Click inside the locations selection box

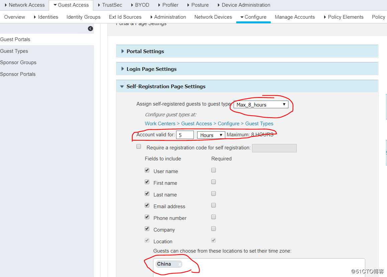[x=259, y=268]
